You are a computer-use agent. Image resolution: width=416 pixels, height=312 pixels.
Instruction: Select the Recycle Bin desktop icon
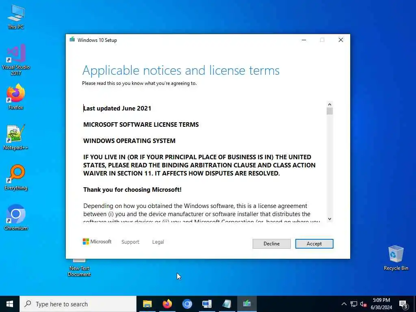click(396, 258)
